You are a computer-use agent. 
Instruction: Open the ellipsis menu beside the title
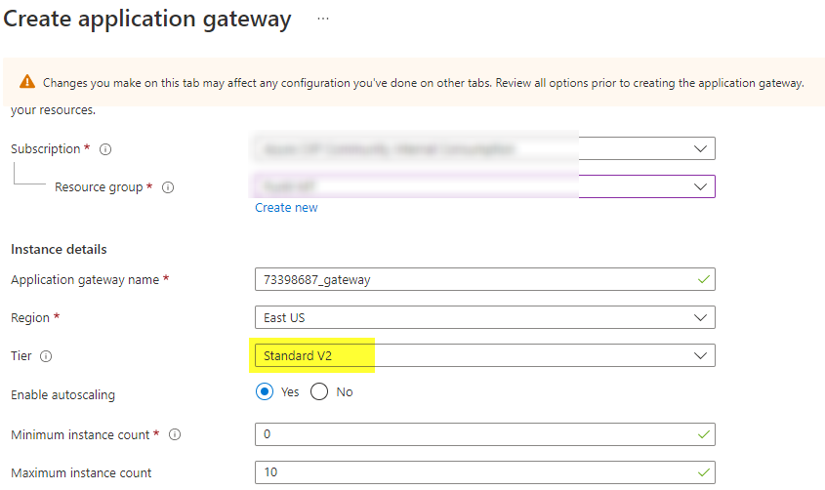point(323,20)
